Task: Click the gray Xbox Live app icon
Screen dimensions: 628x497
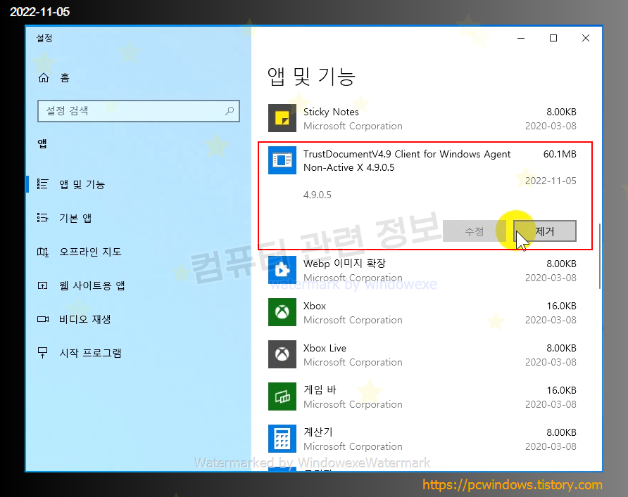Action: click(x=282, y=354)
